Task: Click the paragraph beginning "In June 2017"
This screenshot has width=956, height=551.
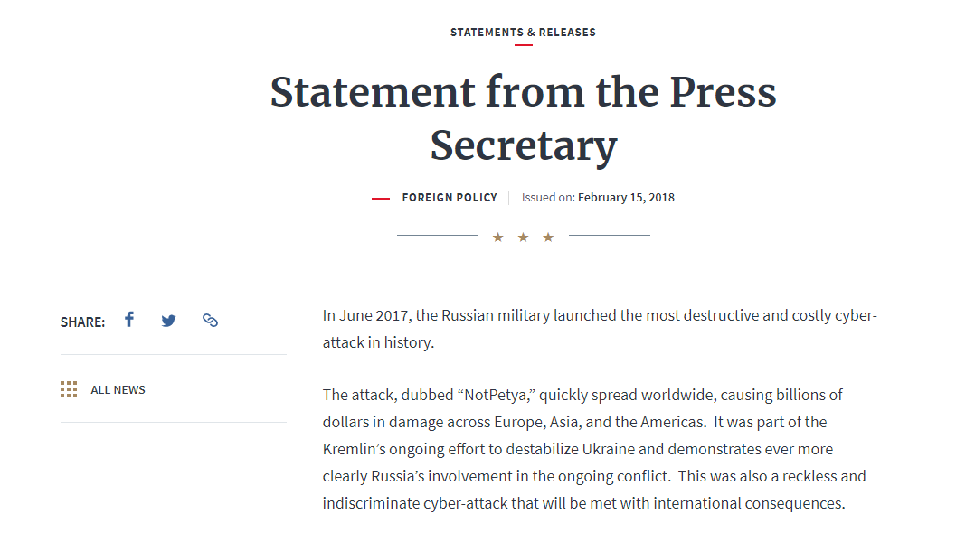Action: [600, 329]
